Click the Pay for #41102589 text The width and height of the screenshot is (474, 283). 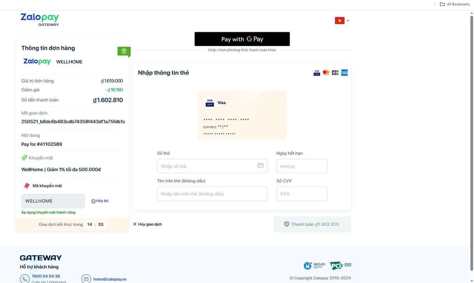click(x=41, y=145)
